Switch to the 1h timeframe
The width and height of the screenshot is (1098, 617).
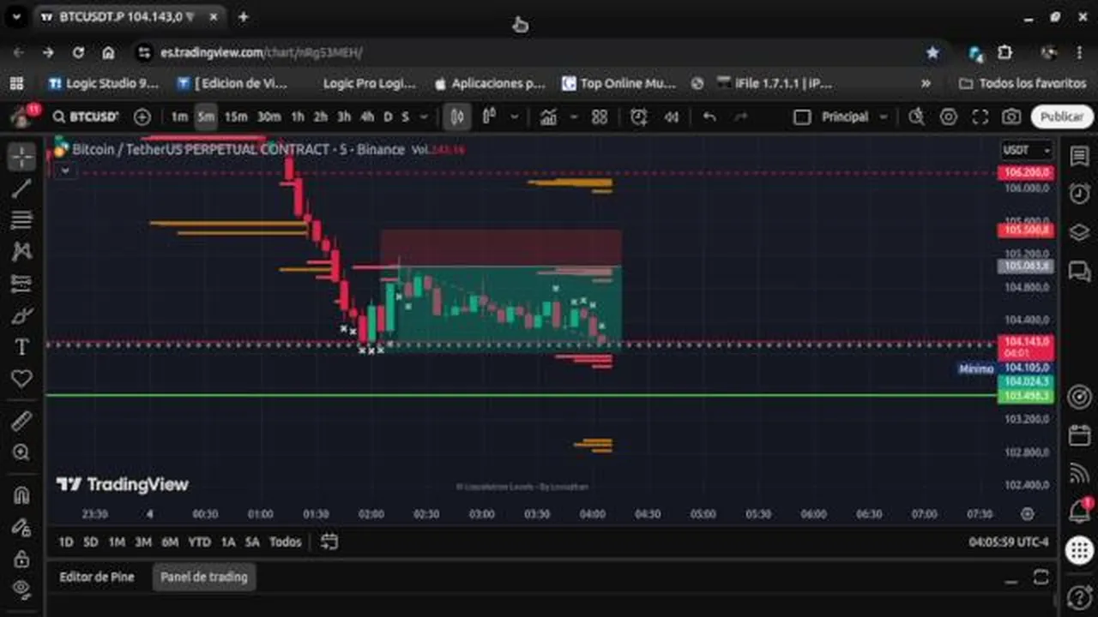tap(298, 117)
